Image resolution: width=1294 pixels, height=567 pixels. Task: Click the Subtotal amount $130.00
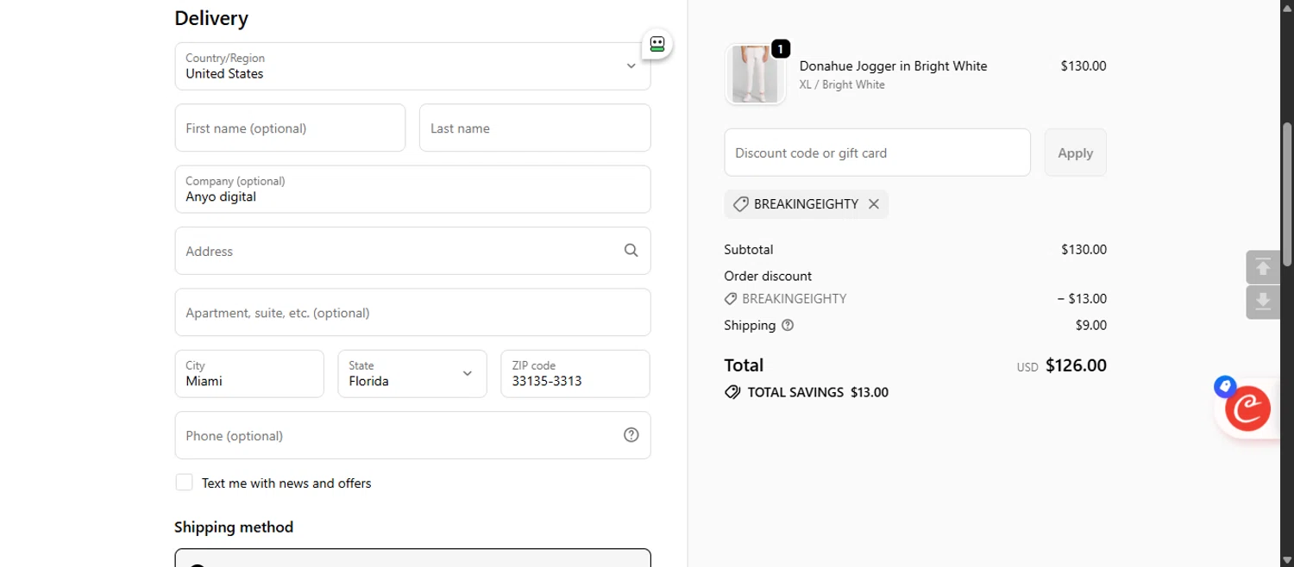(1084, 250)
